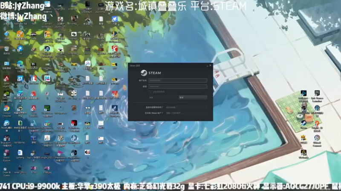The image size is (341, 191).
Task: Select the TeamSpeak 3 desktop icon
Action: click(74, 140)
